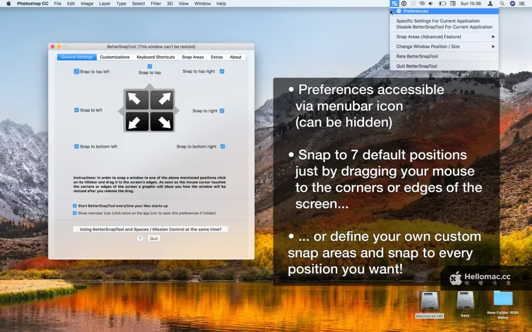Open the 3D menu
Screen dimensions: 532x332
(170, 3)
